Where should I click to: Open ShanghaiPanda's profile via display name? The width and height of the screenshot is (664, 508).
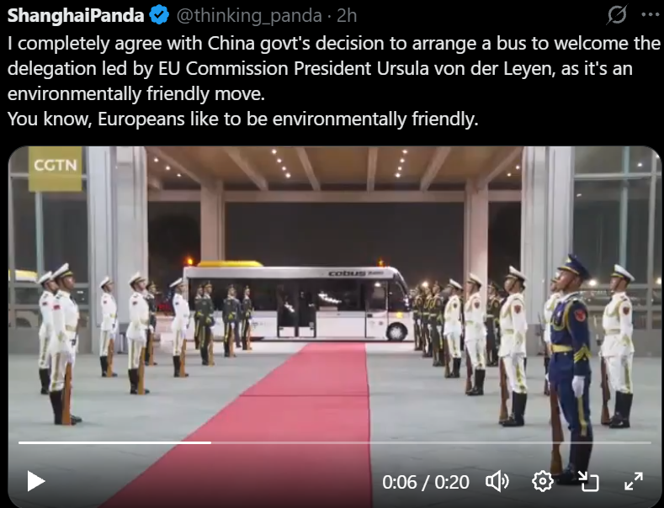click(x=76, y=16)
